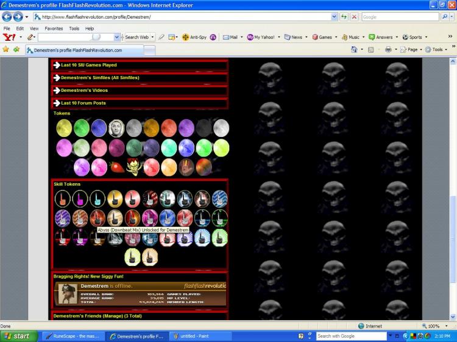Click in the address bar URL field
This screenshot has width=457, height=342.
click(183, 17)
